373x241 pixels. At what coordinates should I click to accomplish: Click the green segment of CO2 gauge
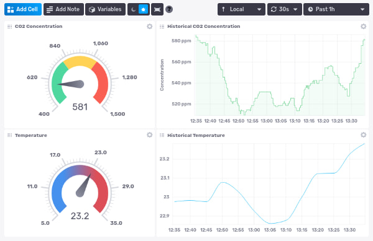58,83
